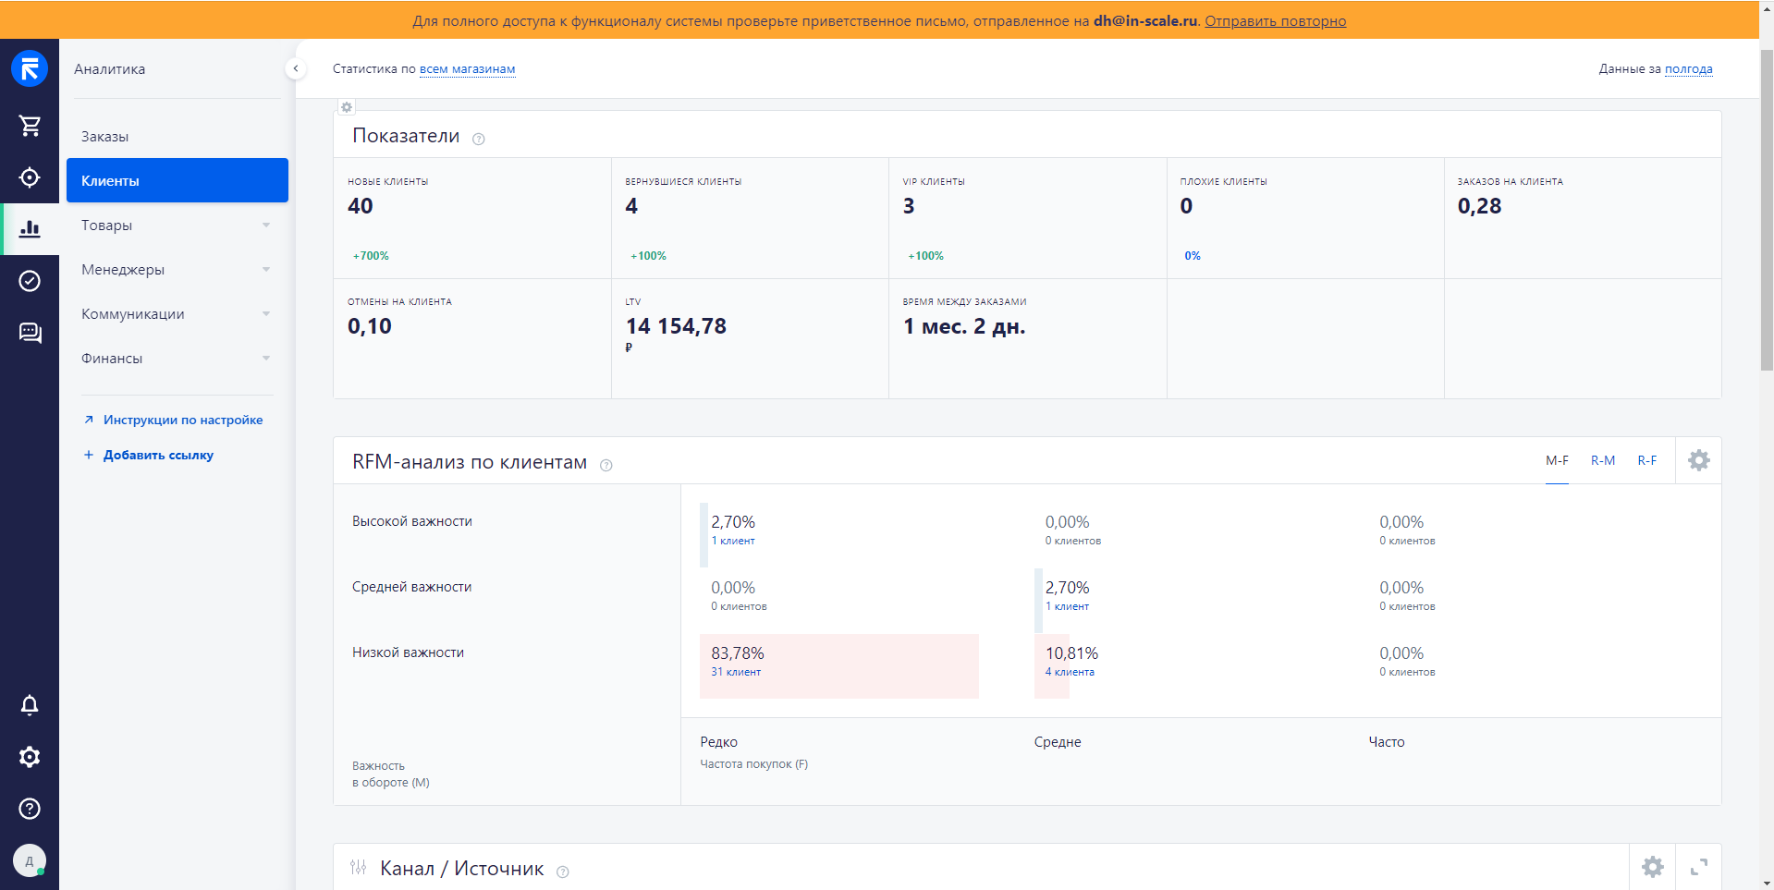Click Добавить ссылку link
Viewport: 1774px width, 890px height.
(x=158, y=455)
